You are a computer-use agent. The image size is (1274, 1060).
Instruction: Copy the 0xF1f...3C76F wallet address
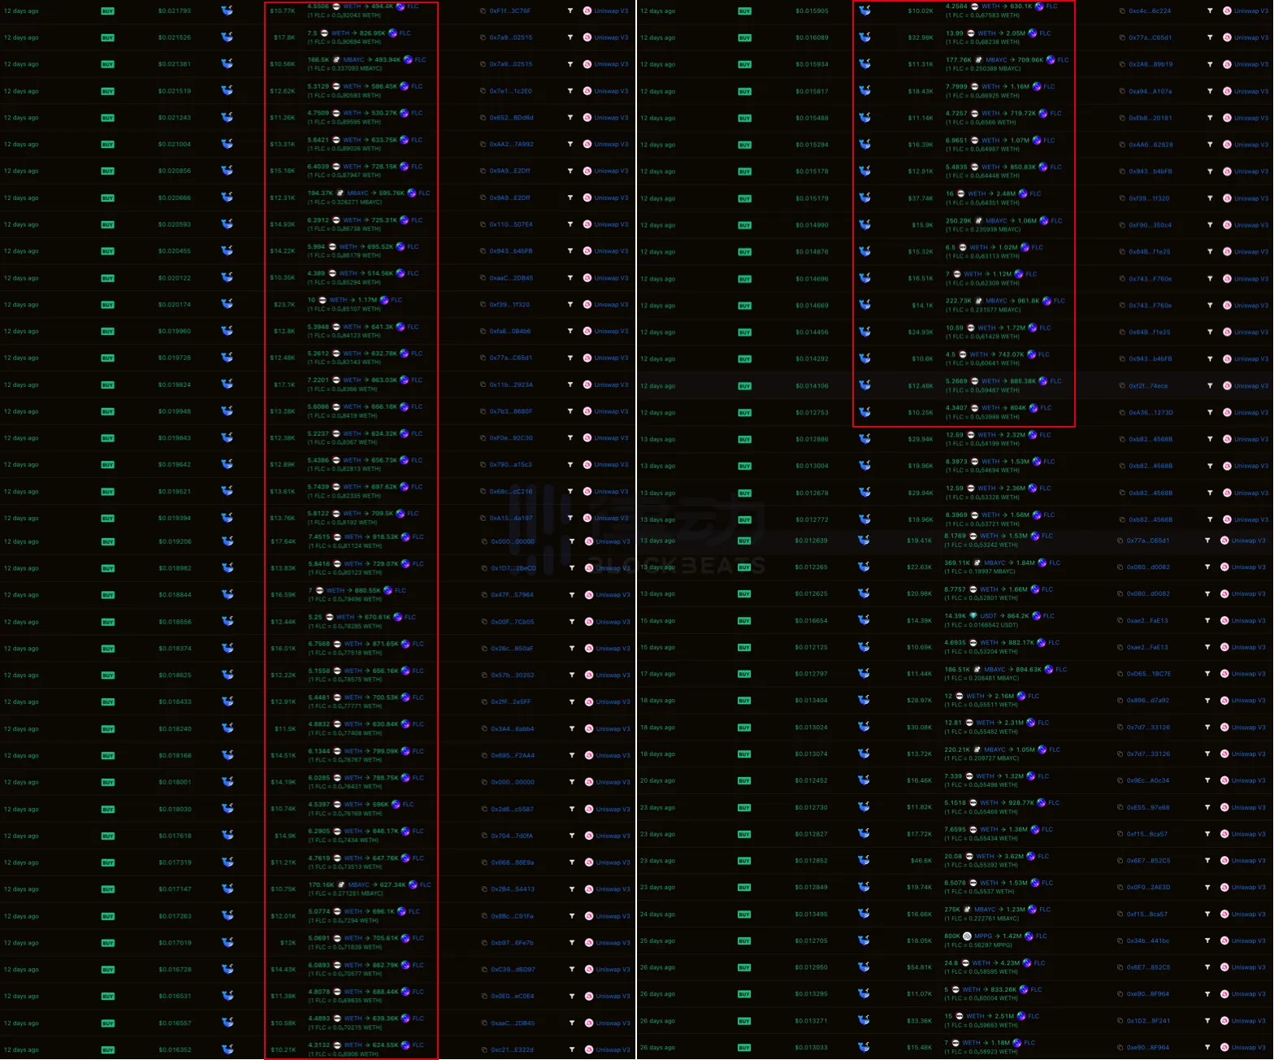483,11
